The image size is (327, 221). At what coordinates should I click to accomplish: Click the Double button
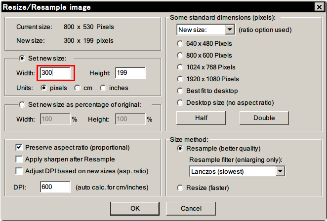click(264, 118)
